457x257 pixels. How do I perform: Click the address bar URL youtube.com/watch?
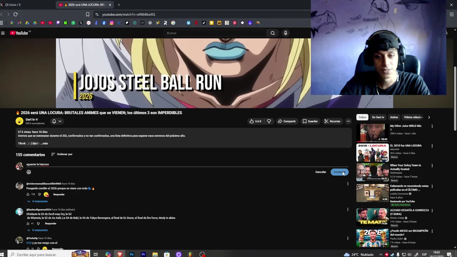click(x=129, y=14)
